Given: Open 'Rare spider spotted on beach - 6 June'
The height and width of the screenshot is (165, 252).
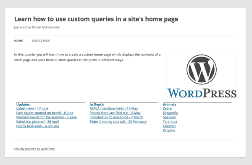Looking at the screenshot, I should (45, 113).
